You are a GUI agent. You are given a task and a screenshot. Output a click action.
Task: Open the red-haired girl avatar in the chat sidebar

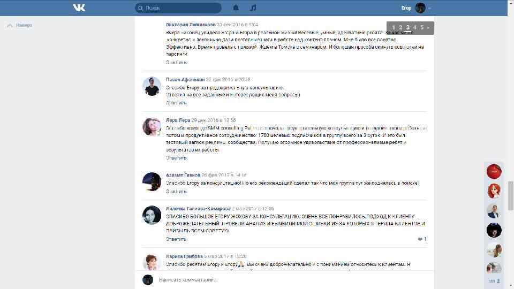tap(494, 191)
